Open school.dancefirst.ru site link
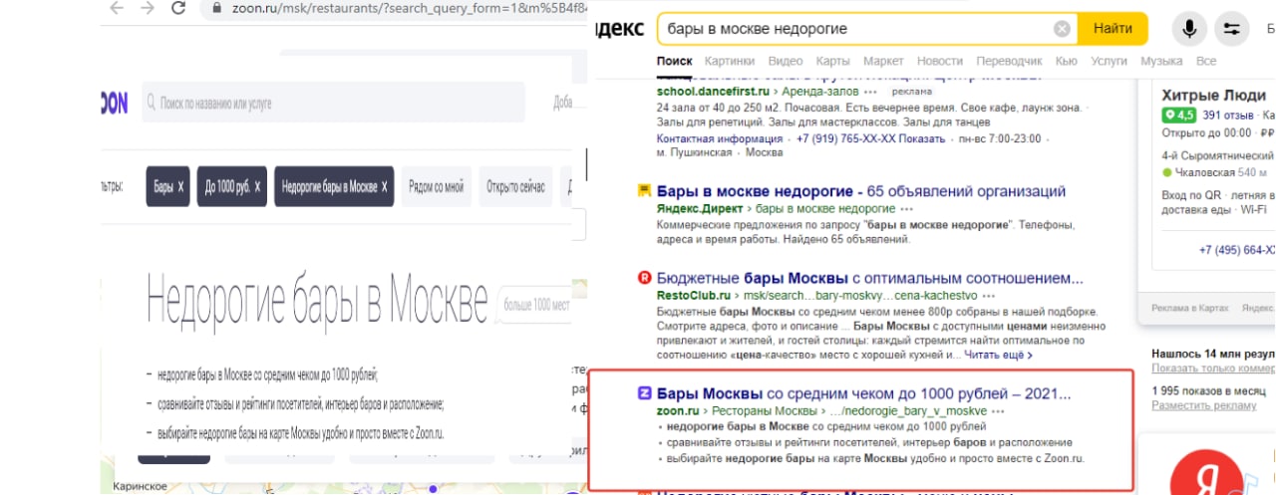The width and height of the screenshot is (1276, 495). (712, 91)
